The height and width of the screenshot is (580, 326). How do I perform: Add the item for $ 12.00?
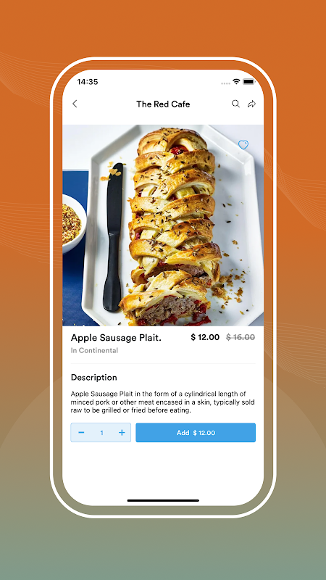click(196, 432)
